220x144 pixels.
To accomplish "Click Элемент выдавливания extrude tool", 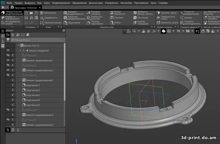I will (74, 13).
